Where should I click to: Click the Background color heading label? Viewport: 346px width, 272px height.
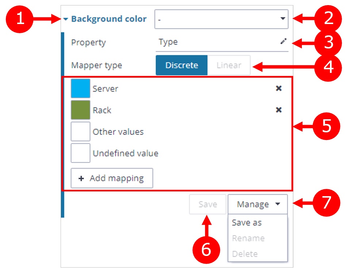[x=109, y=19]
